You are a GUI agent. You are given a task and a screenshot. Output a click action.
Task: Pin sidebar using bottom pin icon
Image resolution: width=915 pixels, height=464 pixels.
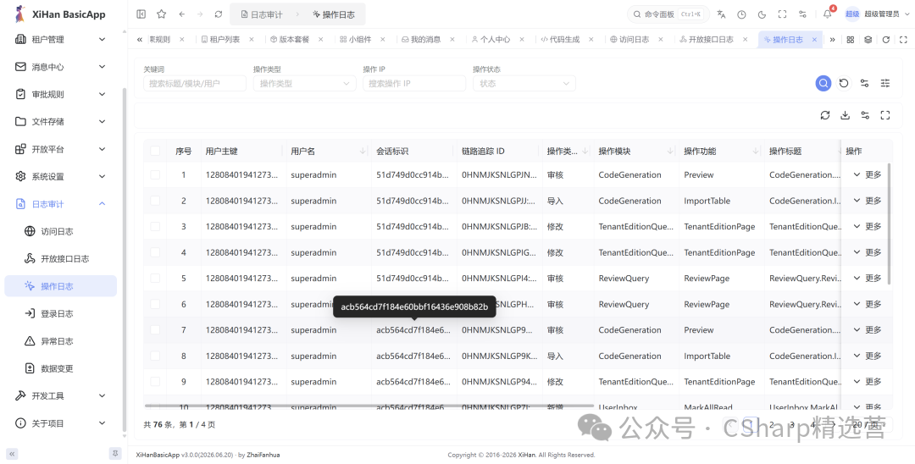point(115,454)
